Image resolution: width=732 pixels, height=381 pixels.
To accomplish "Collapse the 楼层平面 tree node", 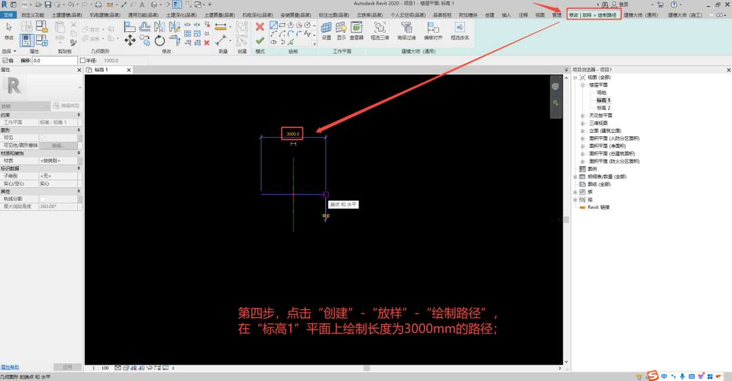I will pos(583,85).
